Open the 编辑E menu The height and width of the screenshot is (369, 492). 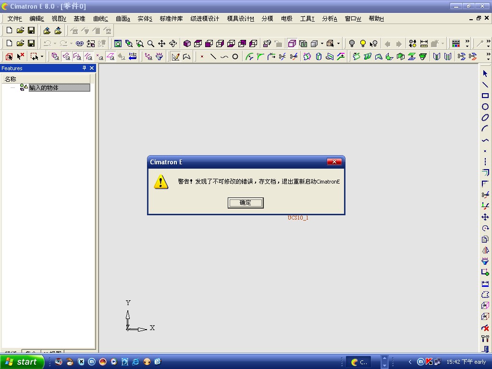(x=37, y=19)
